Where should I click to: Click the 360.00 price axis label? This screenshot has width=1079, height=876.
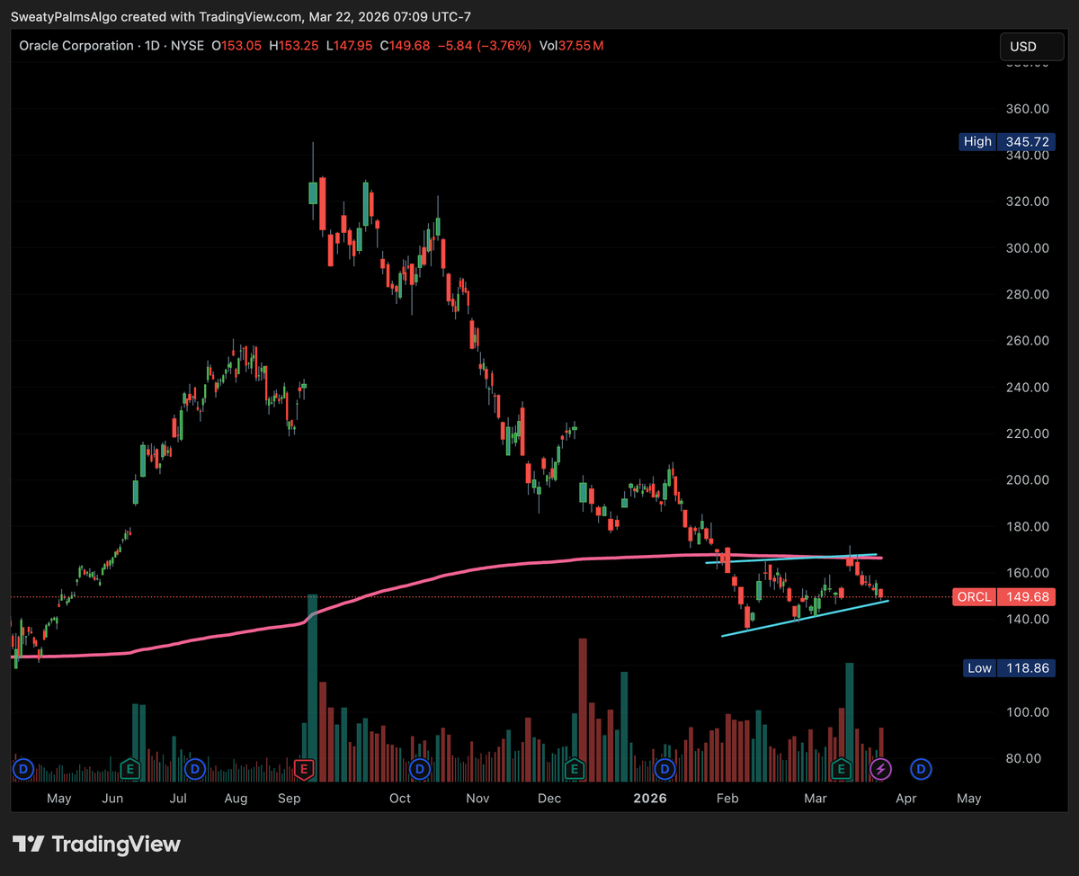1029,109
